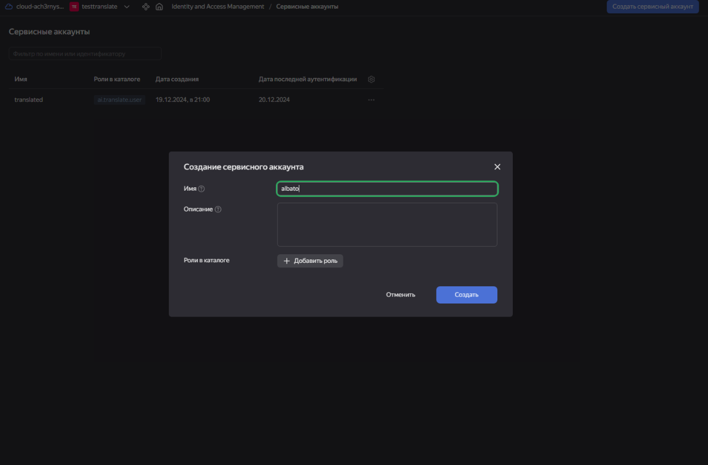Image resolution: width=708 pixels, height=465 pixels.
Task: Click the Имя field containing albato
Action: tap(387, 188)
